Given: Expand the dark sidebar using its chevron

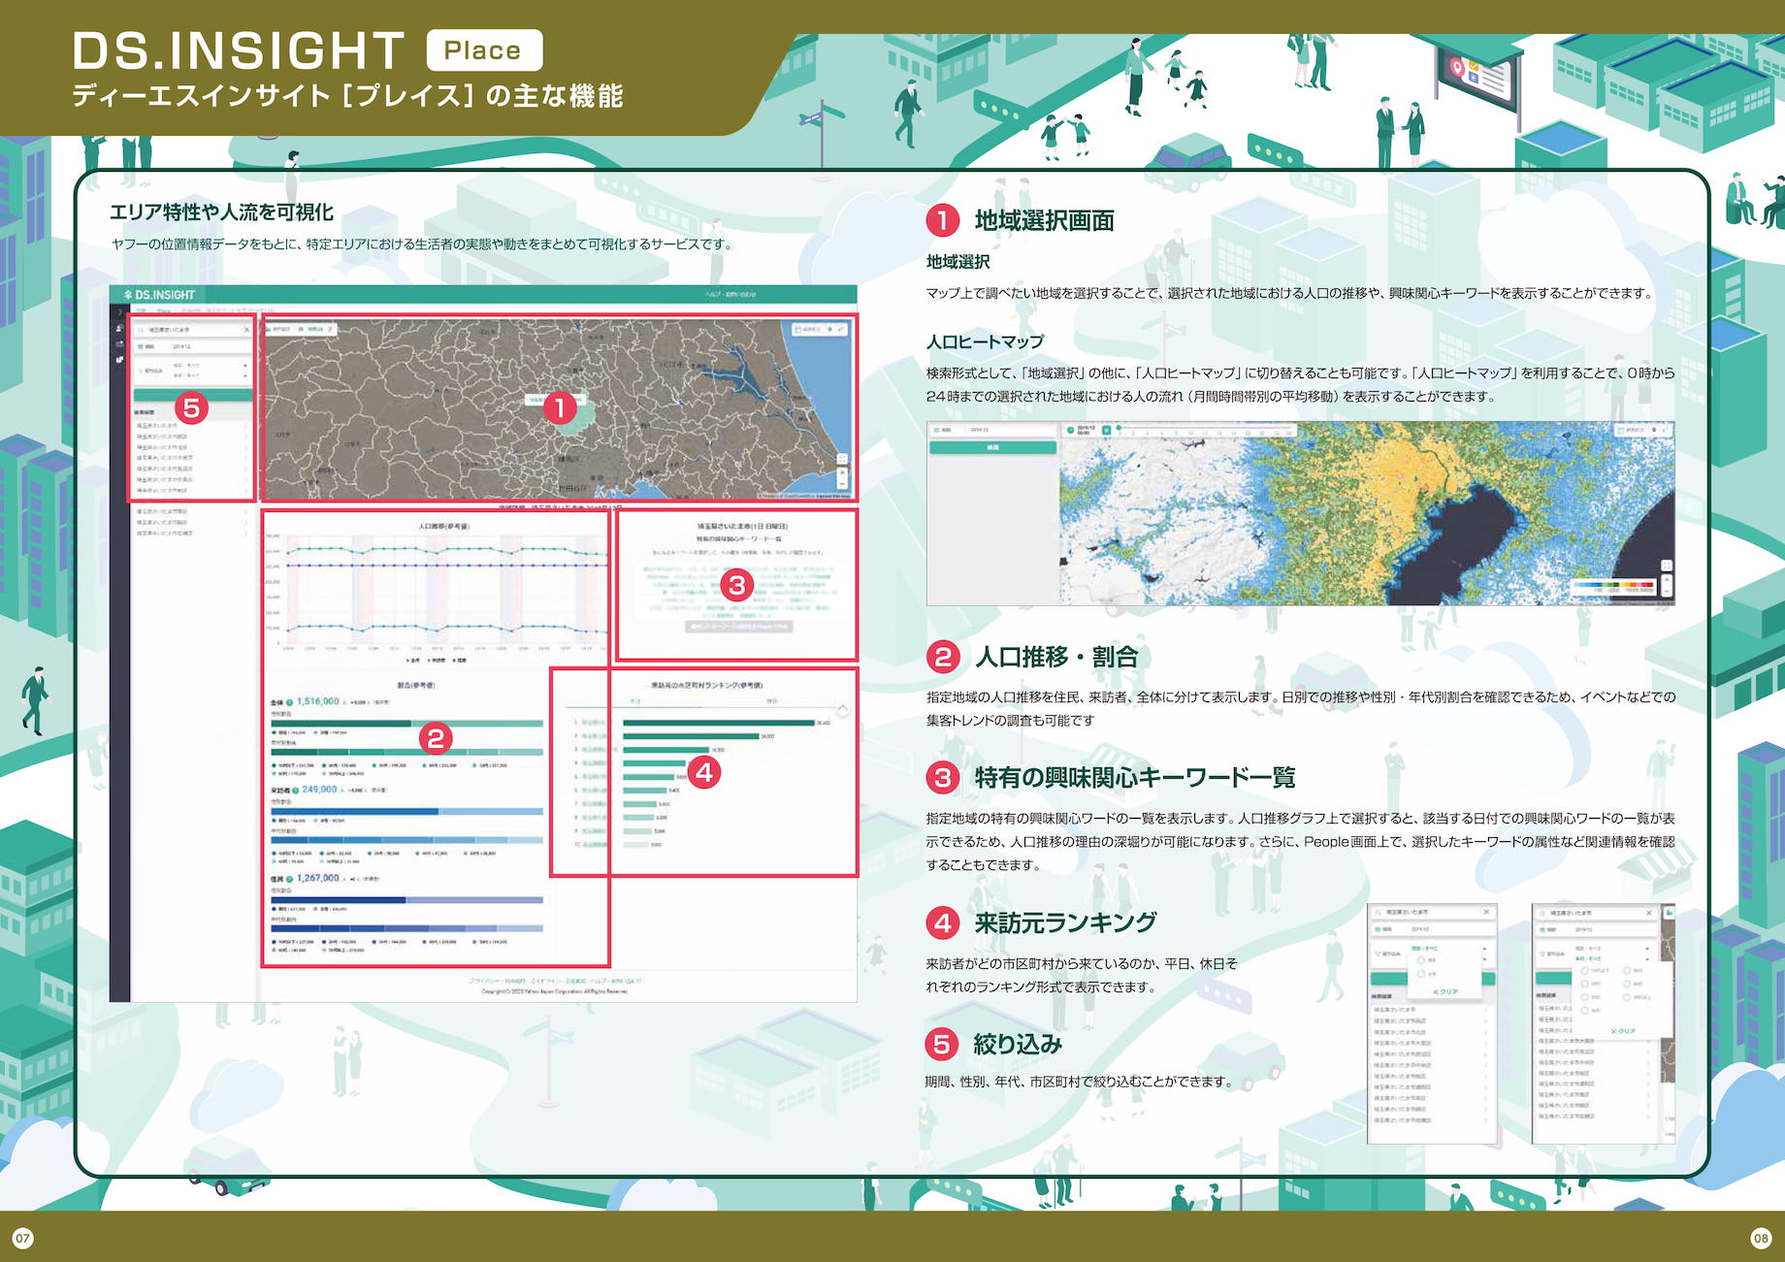Looking at the screenshot, I should [x=119, y=312].
